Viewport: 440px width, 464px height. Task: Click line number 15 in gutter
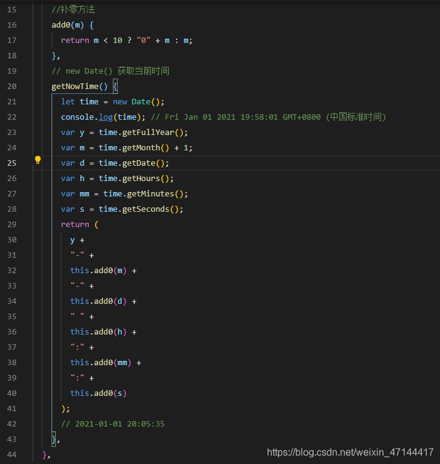pyautogui.click(x=12, y=10)
